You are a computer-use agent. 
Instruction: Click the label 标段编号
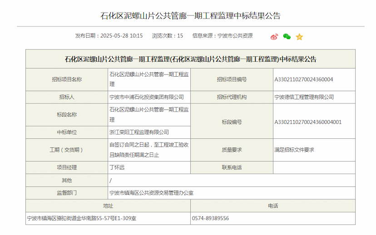[232, 122]
